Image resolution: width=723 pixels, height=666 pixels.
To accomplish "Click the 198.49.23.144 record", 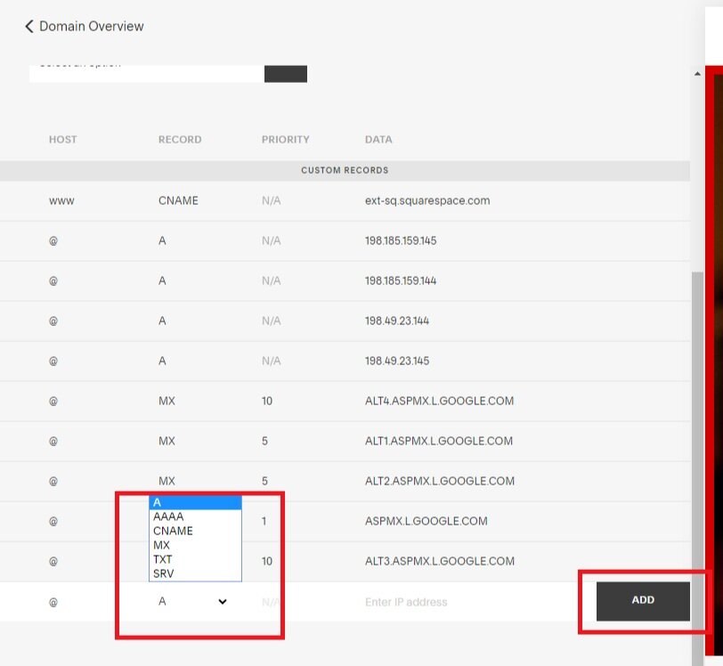I will coord(396,321).
